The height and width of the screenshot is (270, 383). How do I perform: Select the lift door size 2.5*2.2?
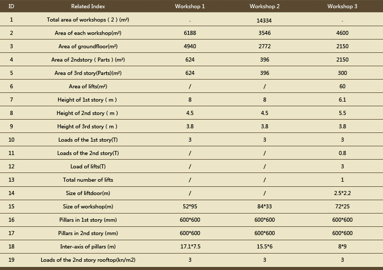(342, 193)
